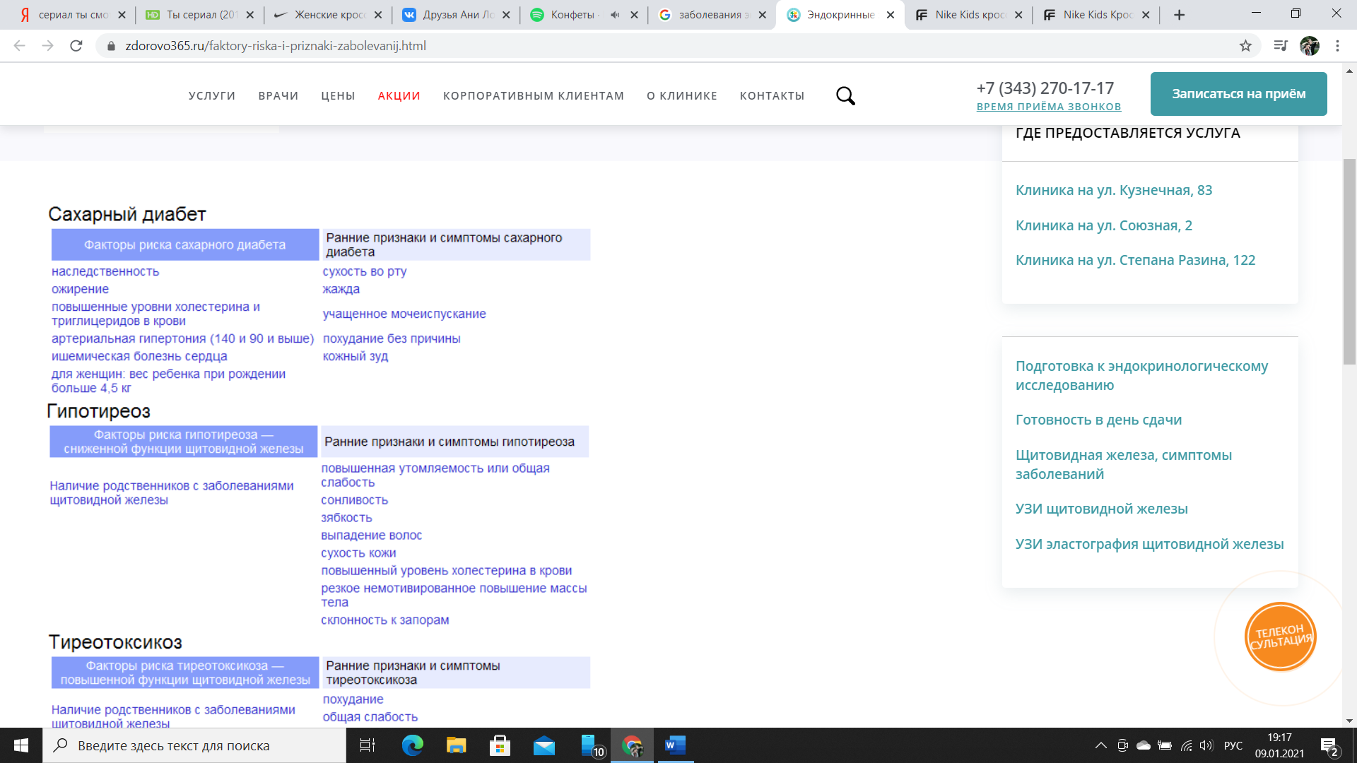Open volume control in system tray
This screenshot has height=763, width=1357.
pos(1206,745)
